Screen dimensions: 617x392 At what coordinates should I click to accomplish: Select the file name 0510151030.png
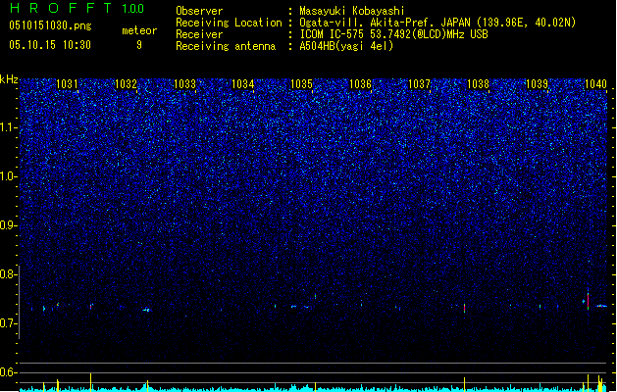(50, 25)
